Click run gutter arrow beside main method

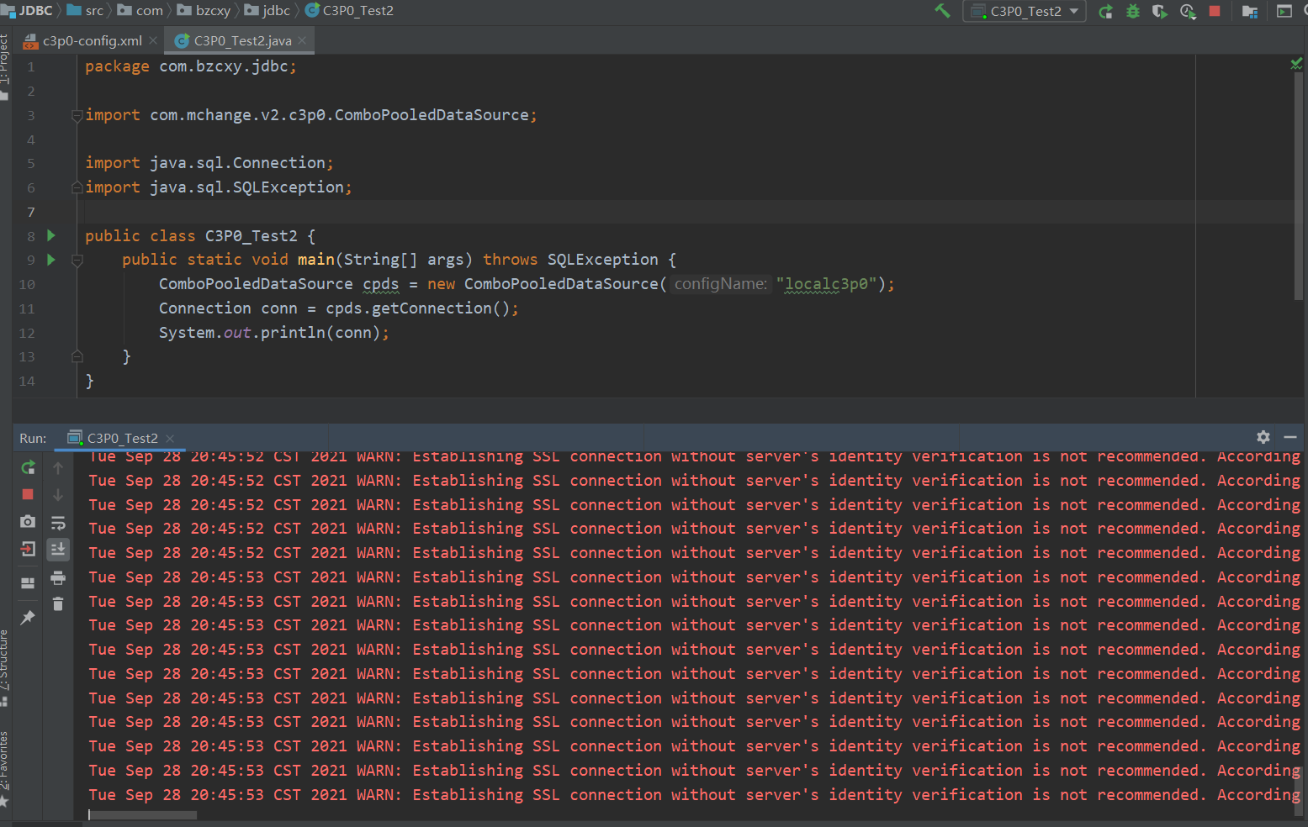coord(51,260)
